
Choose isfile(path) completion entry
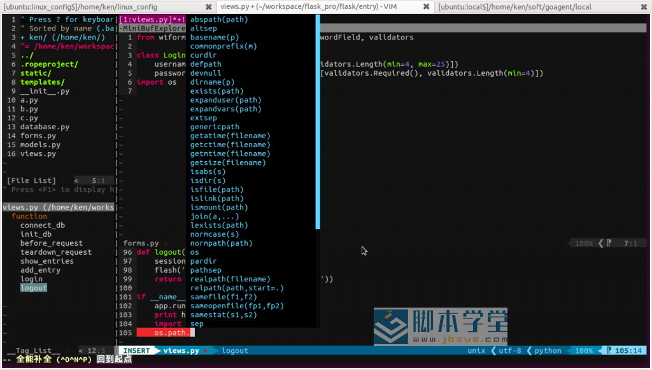point(216,189)
